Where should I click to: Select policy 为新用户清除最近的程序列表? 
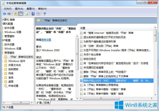pos(98,41)
